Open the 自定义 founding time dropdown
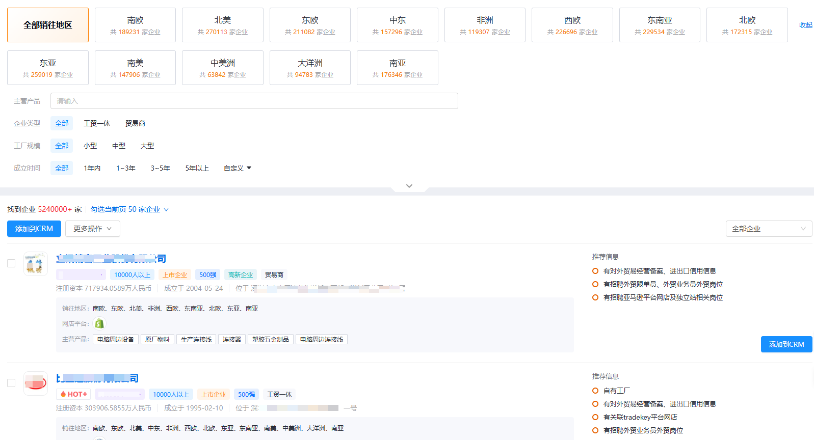The height and width of the screenshot is (440, 814). point(238,168)
